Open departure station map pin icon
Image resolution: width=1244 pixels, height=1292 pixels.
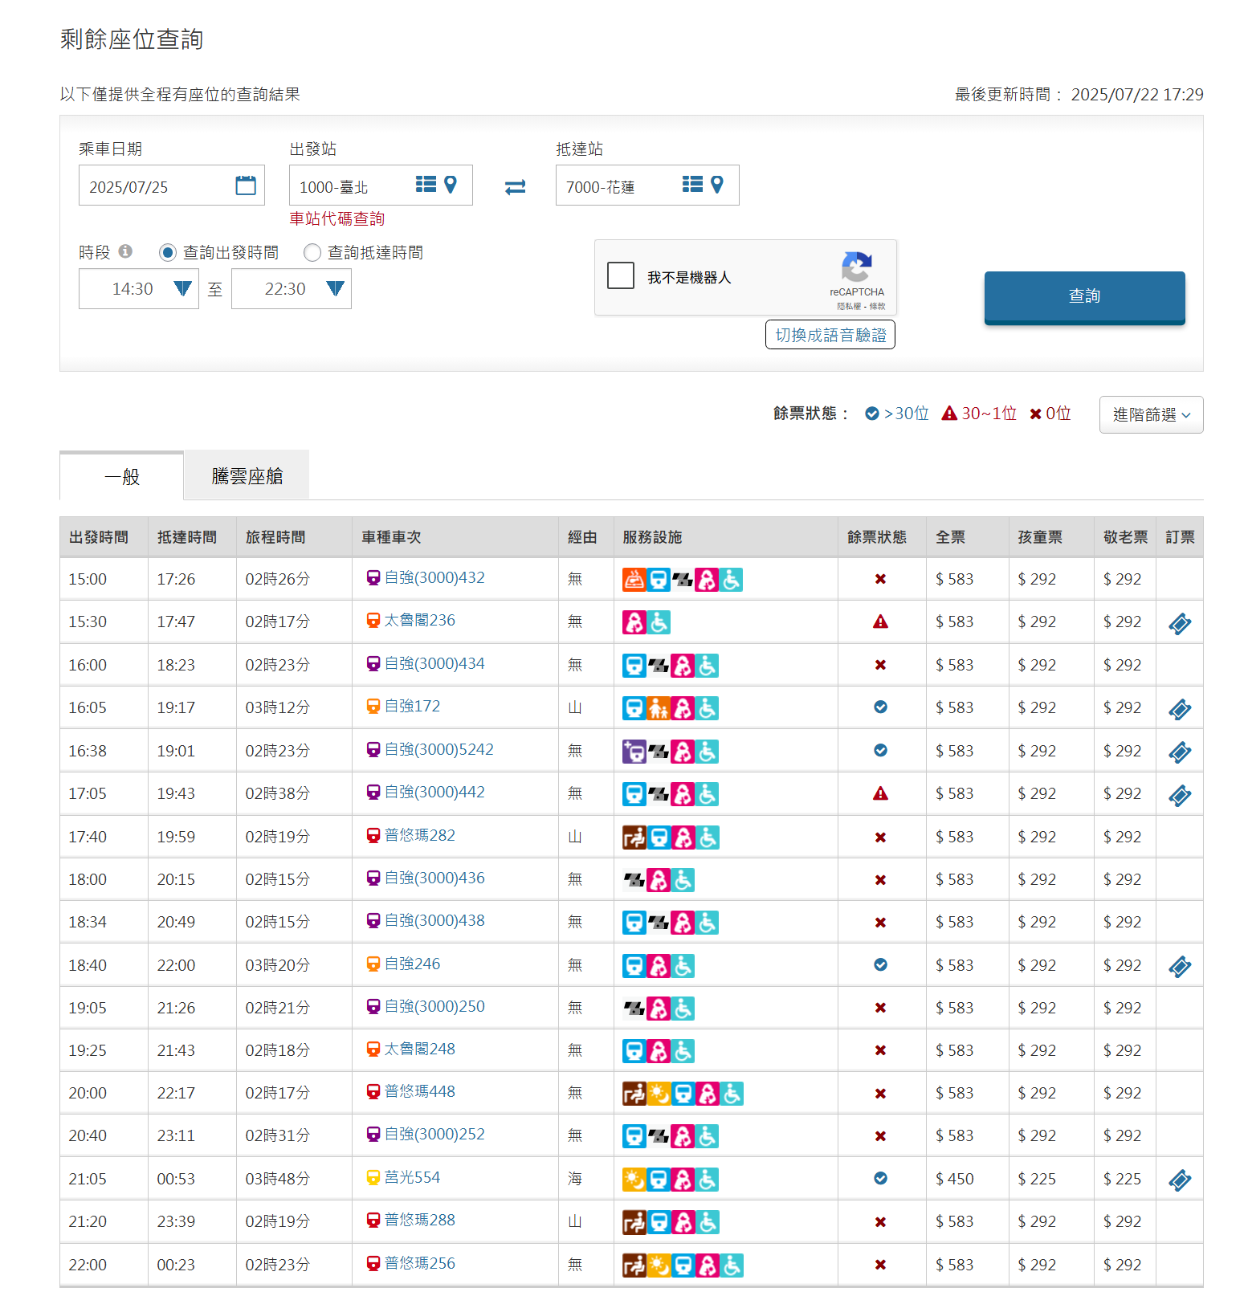(x=451, y=185)
